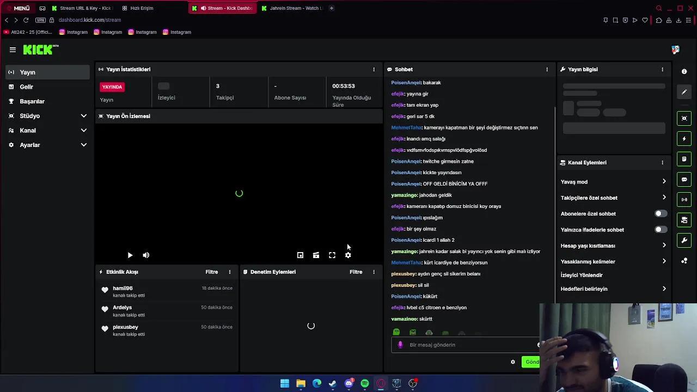This screenshot has height=392, width=697.
Task: Select Yayın in the sidebar
Action: 47,72
